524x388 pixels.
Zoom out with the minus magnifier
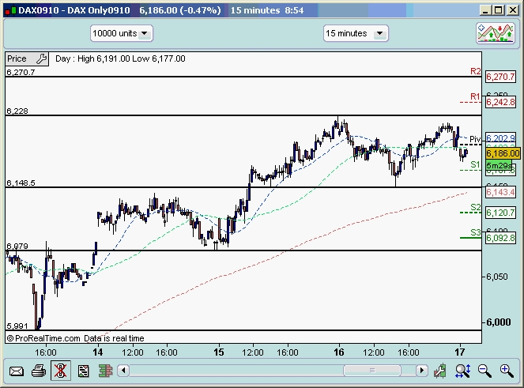[484, 370]
